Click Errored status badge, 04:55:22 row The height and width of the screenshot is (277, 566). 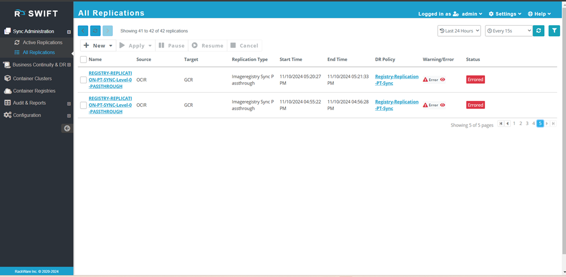pos(476,105)
